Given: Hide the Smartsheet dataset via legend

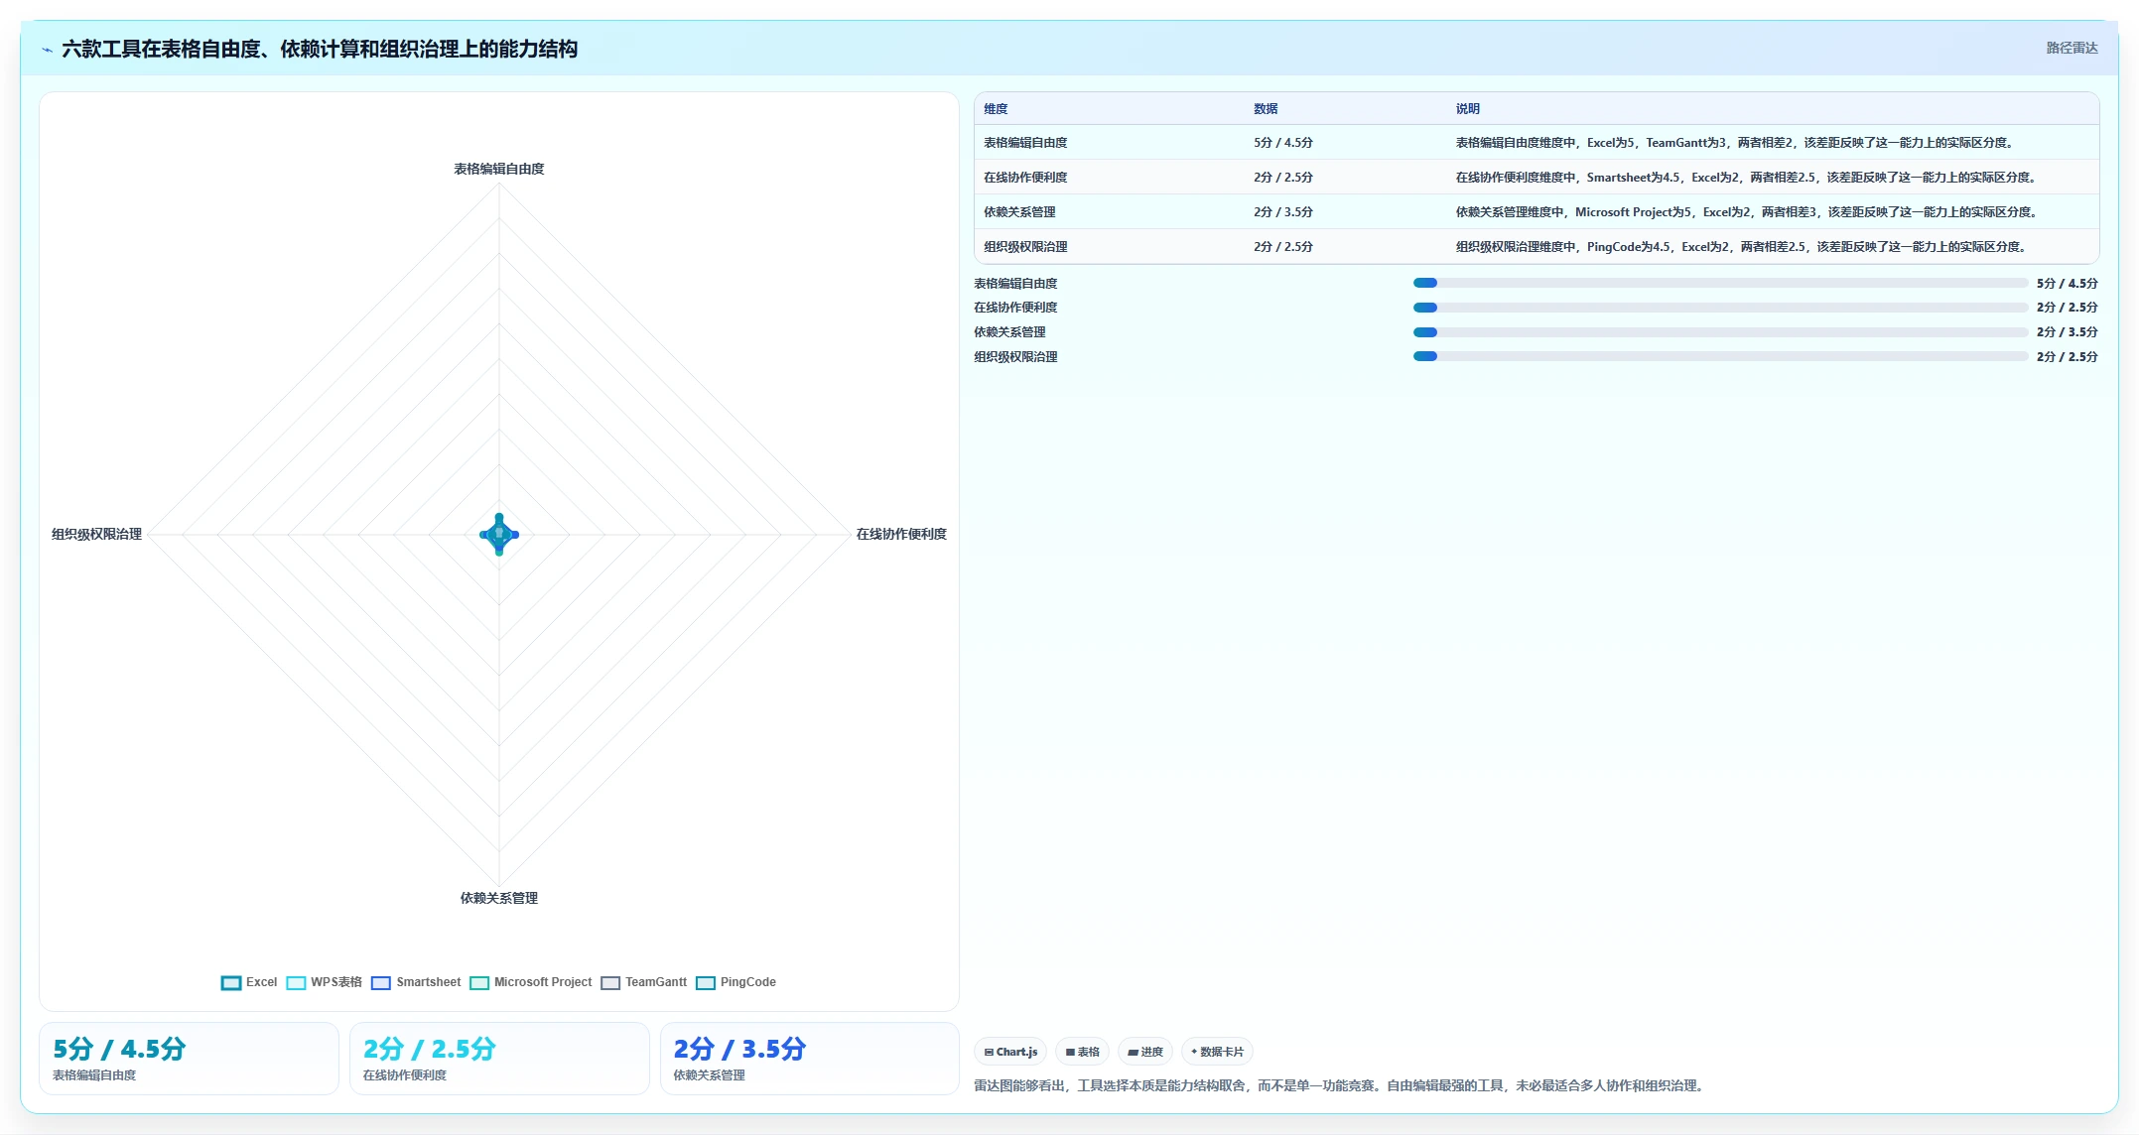Looking at the screenshot, I should pyautogui.click(x=416, y=982).
